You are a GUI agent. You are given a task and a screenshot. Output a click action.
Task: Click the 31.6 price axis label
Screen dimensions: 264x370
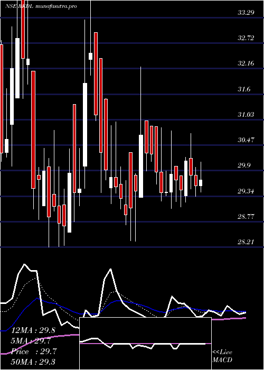(244, 89)
